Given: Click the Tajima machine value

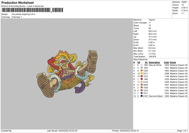Looking at the screenshot, I should tap(152, 20).
